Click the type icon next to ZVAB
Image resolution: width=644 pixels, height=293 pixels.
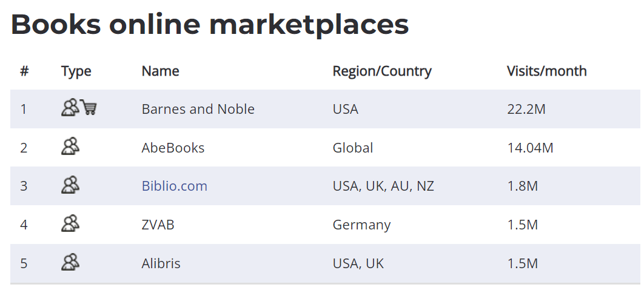[70, 223]
